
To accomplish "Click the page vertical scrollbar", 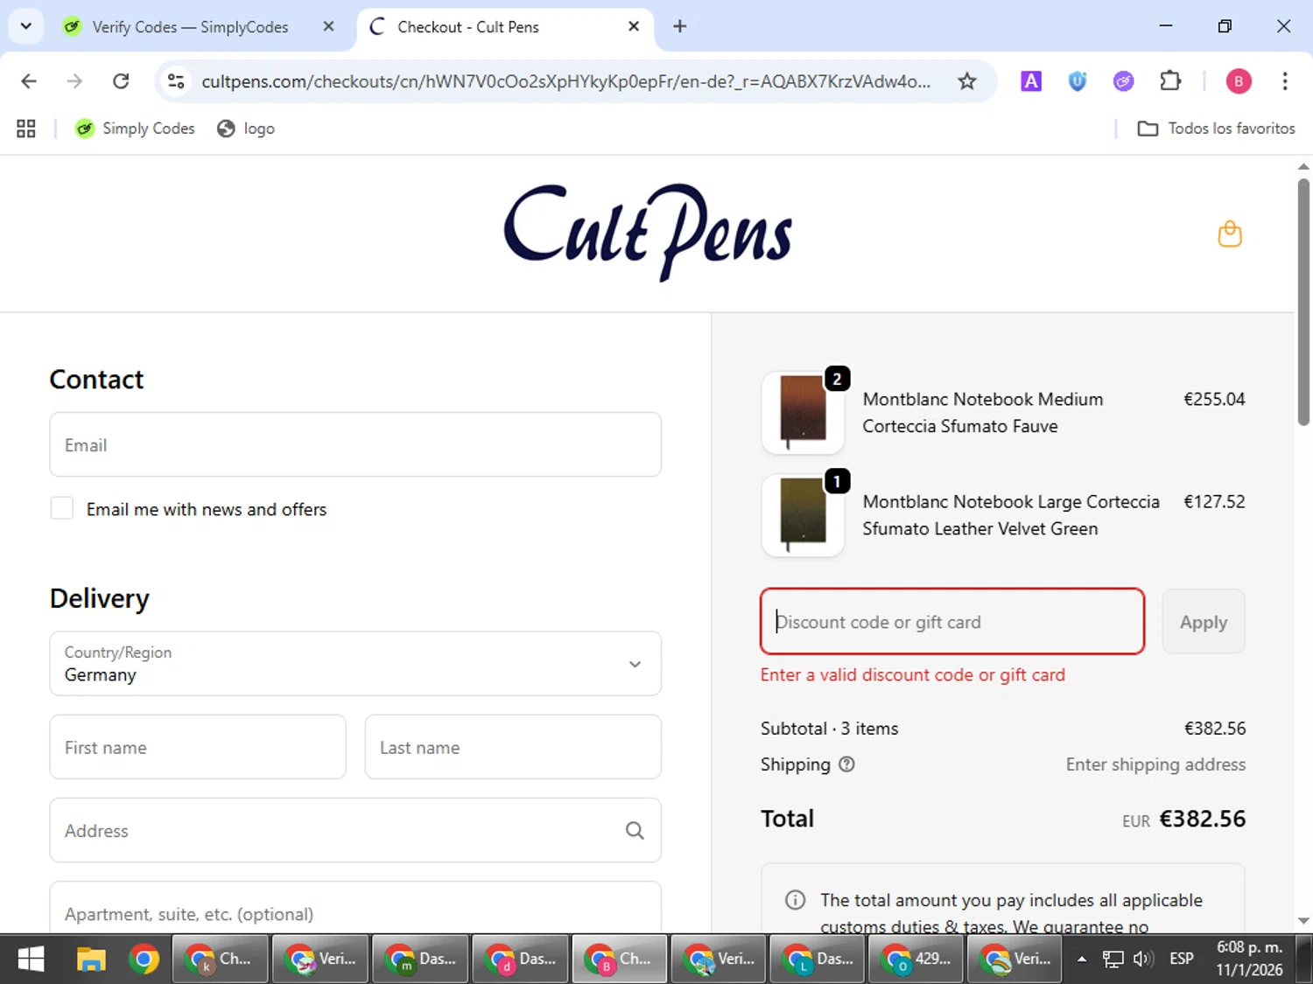I will click(x=1303, y=302).
